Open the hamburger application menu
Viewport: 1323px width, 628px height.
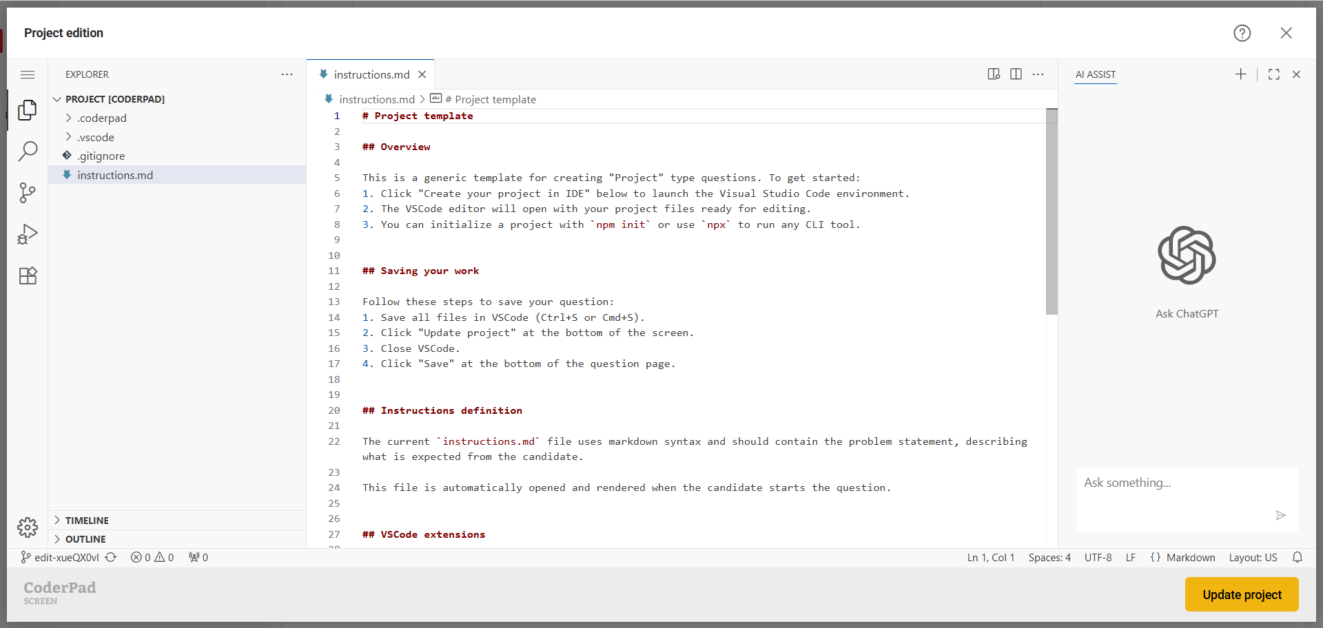[28, 74]
